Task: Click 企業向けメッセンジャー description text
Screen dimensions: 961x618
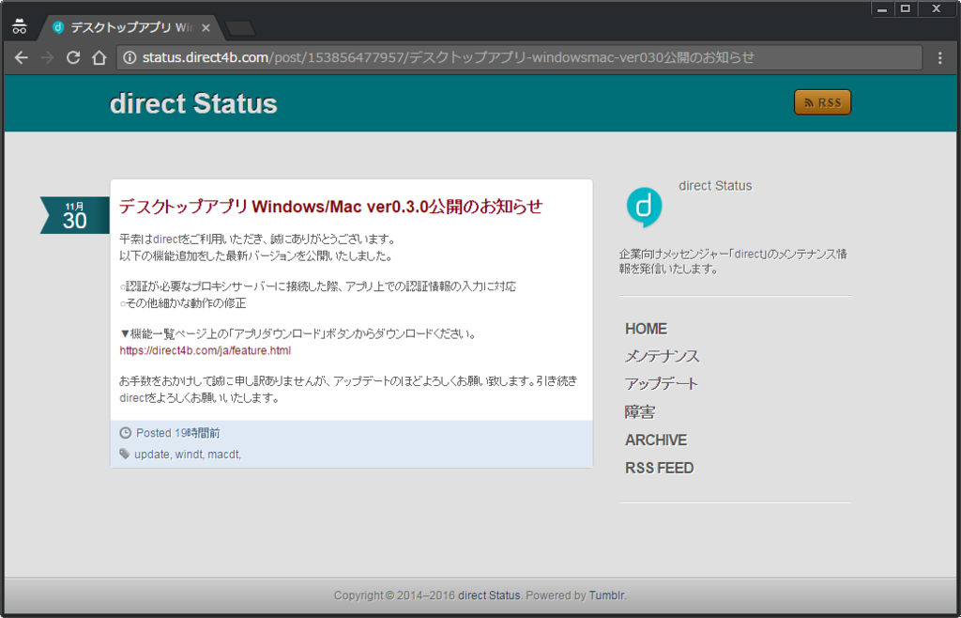Action: click(x=733, y=261)
